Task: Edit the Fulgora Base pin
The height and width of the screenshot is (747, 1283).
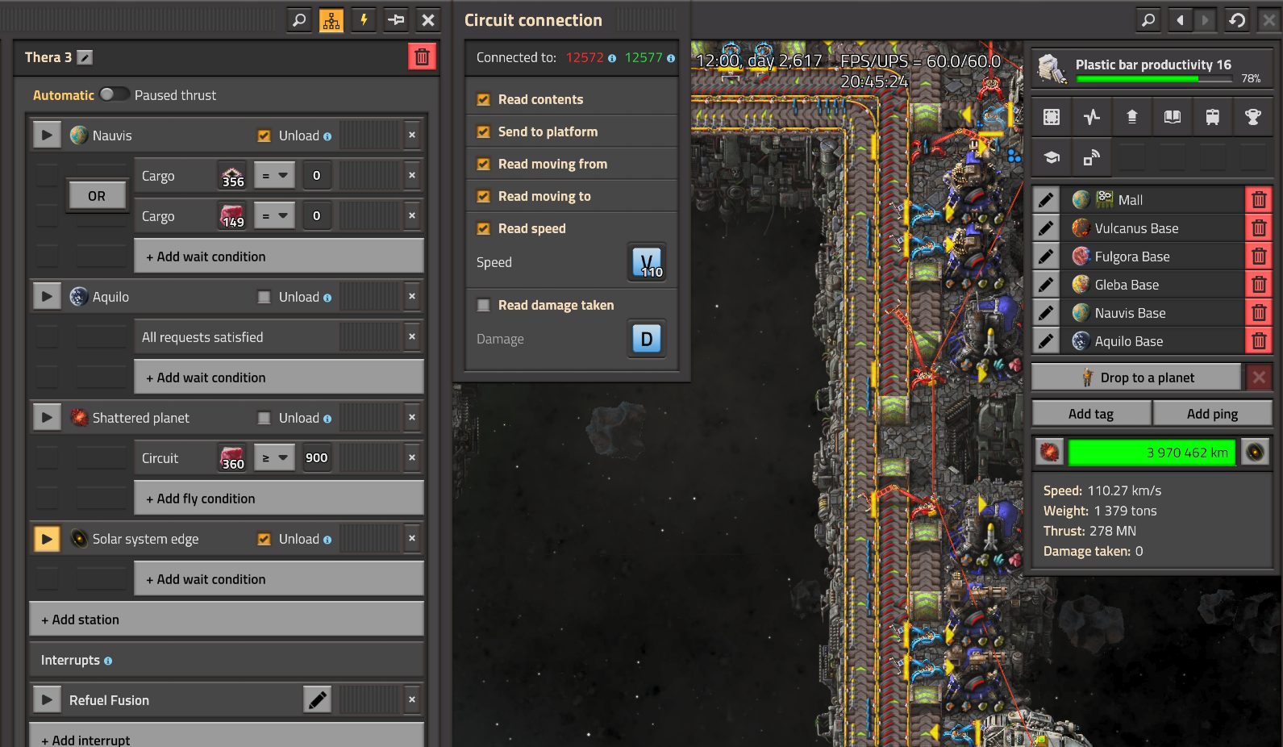Action: (1046, 257)
